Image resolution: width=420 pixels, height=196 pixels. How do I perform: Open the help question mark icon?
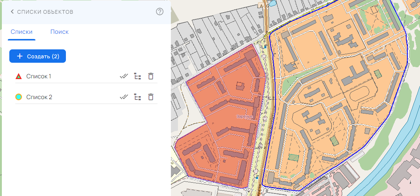[160, 12]
